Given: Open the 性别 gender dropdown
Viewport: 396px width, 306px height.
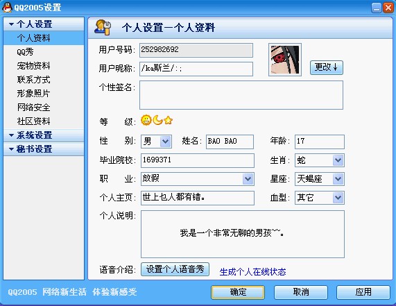Looking at the screenshot, I should [x=166, y=142].
